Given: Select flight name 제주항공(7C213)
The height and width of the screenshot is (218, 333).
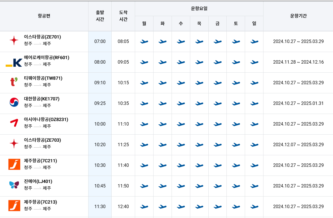Looking at the screenshot, I should tap(40, 202).
